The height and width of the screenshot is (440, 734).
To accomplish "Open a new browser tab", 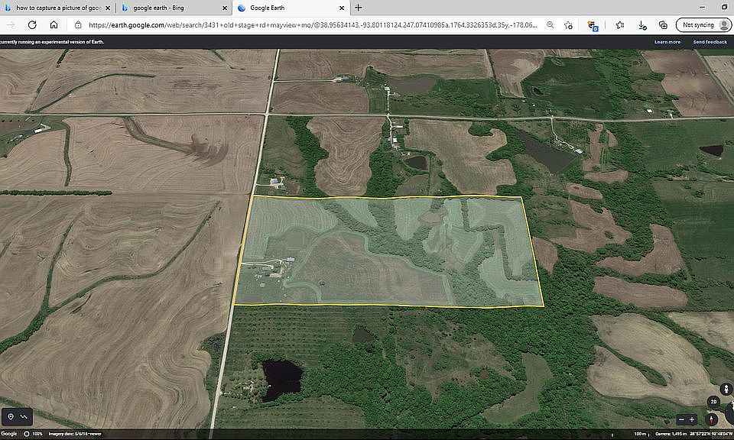I will 359,8.
